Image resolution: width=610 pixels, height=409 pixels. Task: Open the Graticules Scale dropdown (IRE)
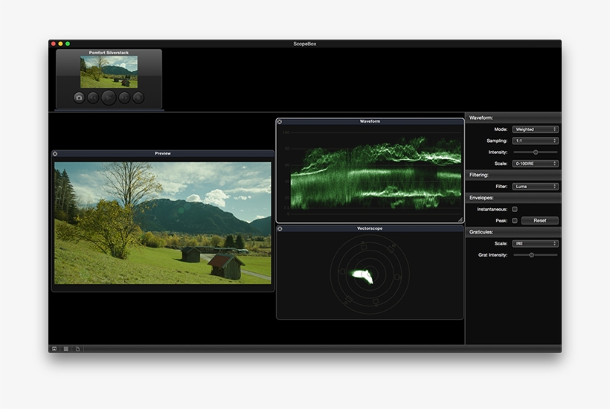pyautogui.click(x=536, y=243)
